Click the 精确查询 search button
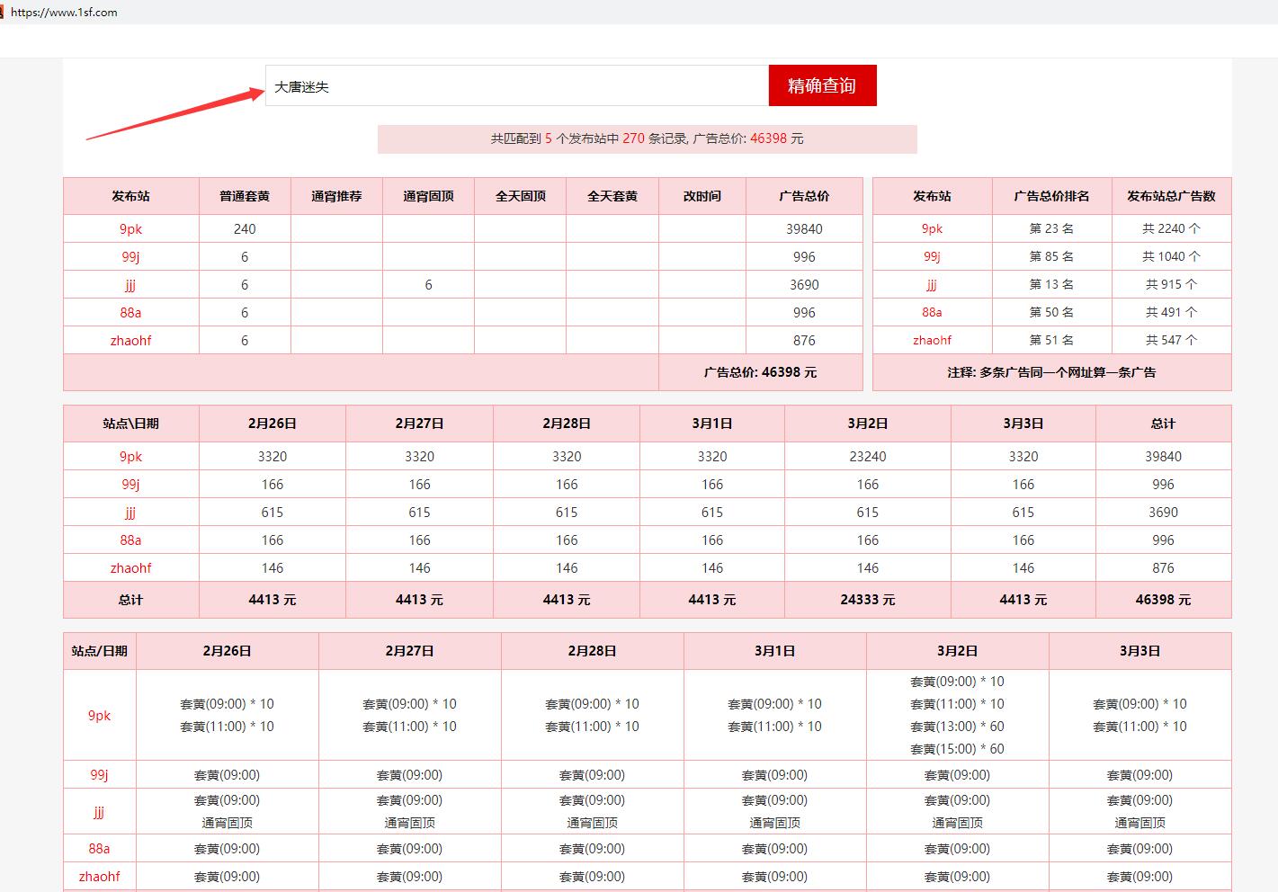Image resolution: width=1278 pixels, height=892 pixels. (821, 85)
